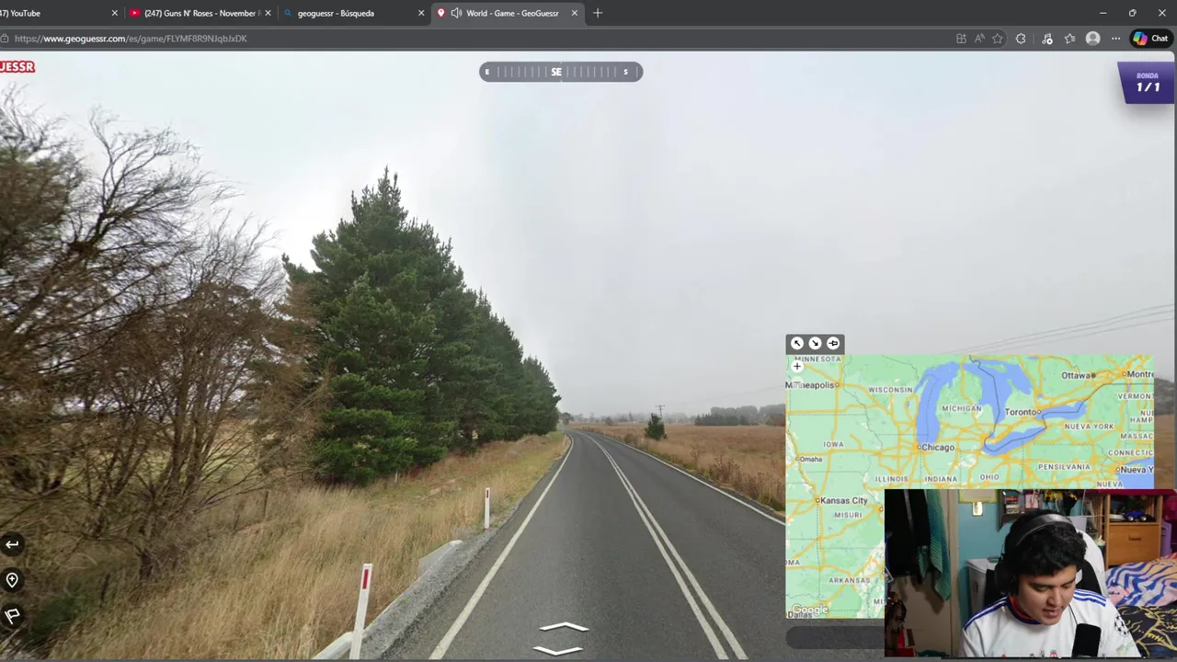Open the browser profile avatar

1092,39
